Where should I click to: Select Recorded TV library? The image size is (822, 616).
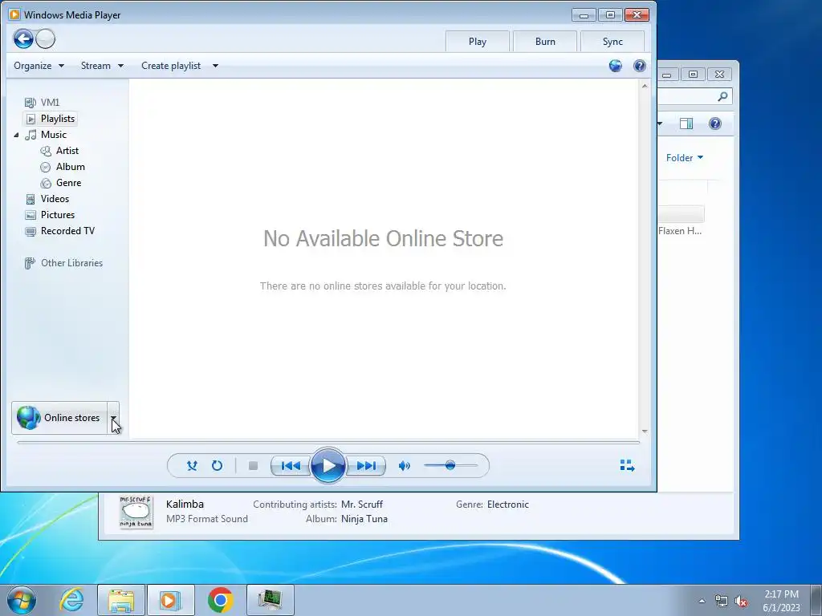pyautogui.click(x=59, y=231)
